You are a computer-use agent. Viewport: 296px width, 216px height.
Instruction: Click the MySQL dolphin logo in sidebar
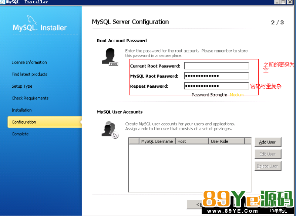click(32, 20)
